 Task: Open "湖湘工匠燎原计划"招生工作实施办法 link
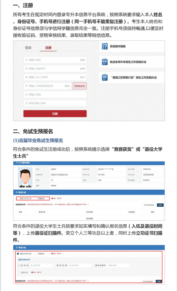click(x=134, y=77)
